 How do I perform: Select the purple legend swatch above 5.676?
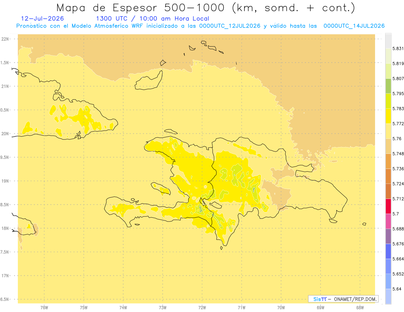coord(388,236)
